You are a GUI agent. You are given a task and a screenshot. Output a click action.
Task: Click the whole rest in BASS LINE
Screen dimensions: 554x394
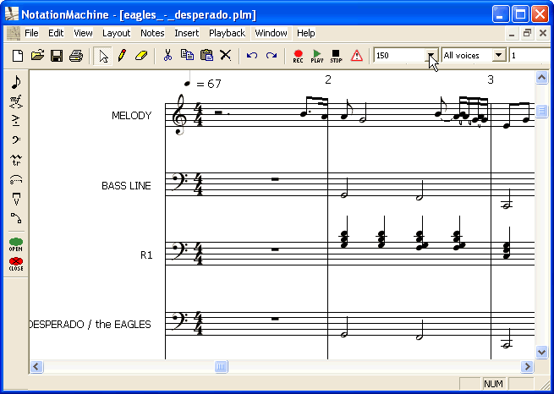click(275, 179)
